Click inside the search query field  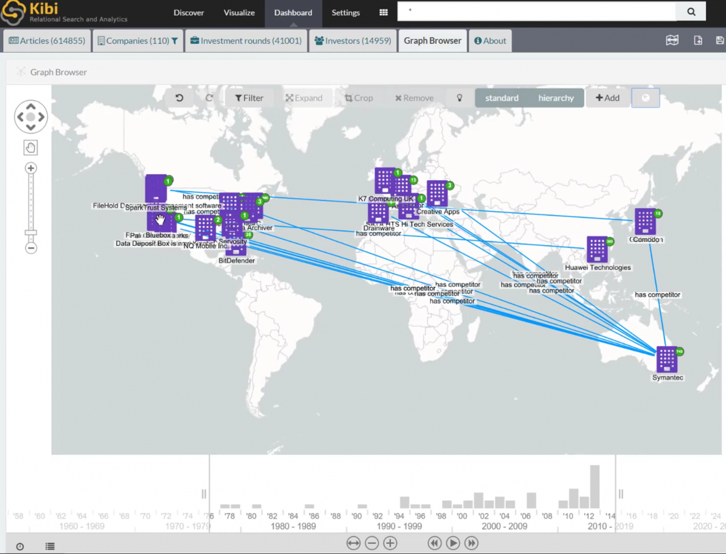point(537,11)
